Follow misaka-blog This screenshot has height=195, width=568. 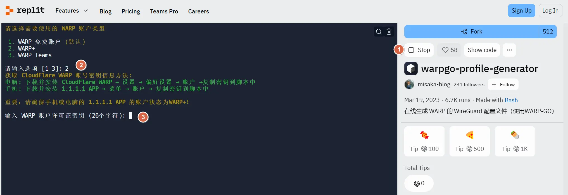point(503,84)
